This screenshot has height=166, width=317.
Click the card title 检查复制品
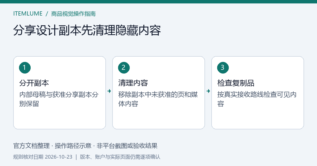pos(236,83)
